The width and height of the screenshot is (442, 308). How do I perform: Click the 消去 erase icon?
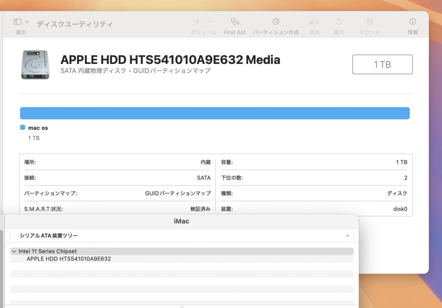pyautogui.click(x=314, y=22)
